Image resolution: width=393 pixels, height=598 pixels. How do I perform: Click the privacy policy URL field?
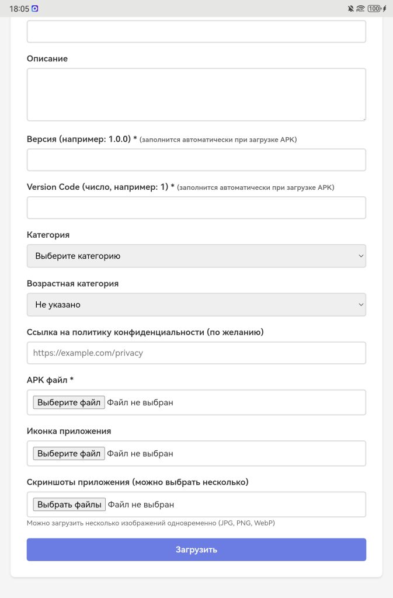coord(196,353)
